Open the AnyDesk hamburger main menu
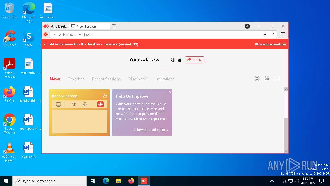The width and height of the screenshot is (330, 186). [x=283, y=34]
